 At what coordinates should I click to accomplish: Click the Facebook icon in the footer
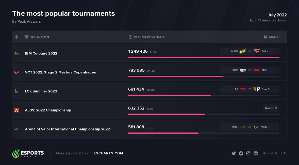pyautogui.click(x=241, y=153)
